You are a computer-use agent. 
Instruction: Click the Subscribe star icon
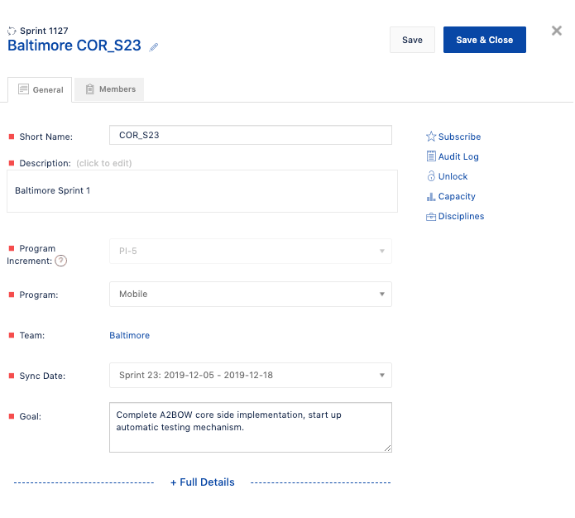(x=431, y=137)
